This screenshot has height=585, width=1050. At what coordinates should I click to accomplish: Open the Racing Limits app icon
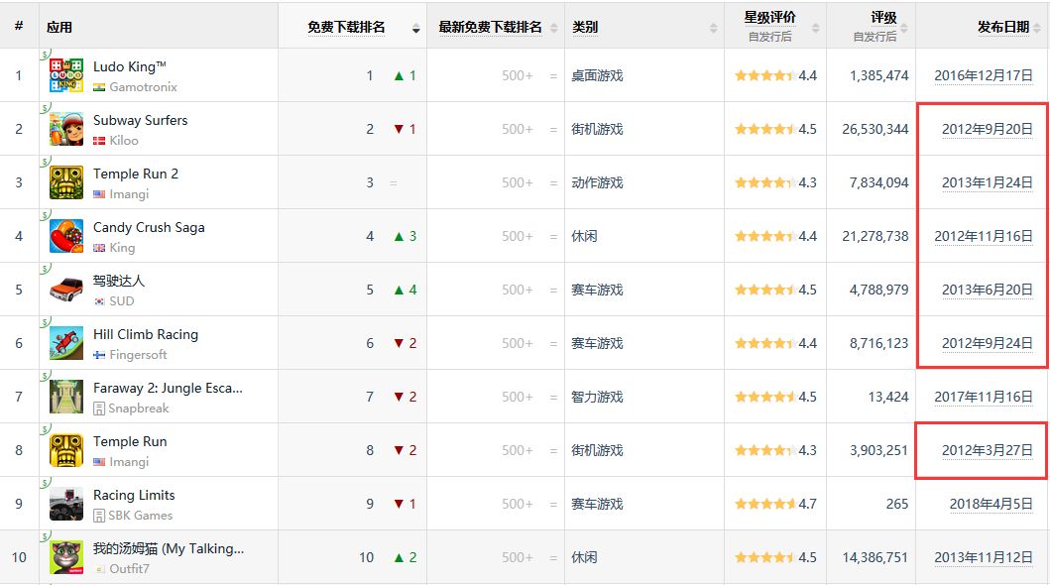tap(66, 504)
